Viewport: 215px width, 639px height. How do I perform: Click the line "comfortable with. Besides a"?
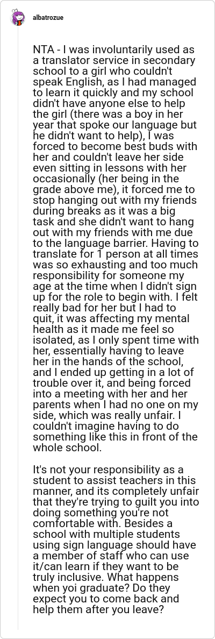tap(103, 523)
